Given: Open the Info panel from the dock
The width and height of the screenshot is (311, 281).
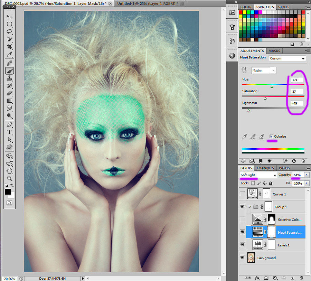Looking at the screenshot, I should click(x=232, y=56).
